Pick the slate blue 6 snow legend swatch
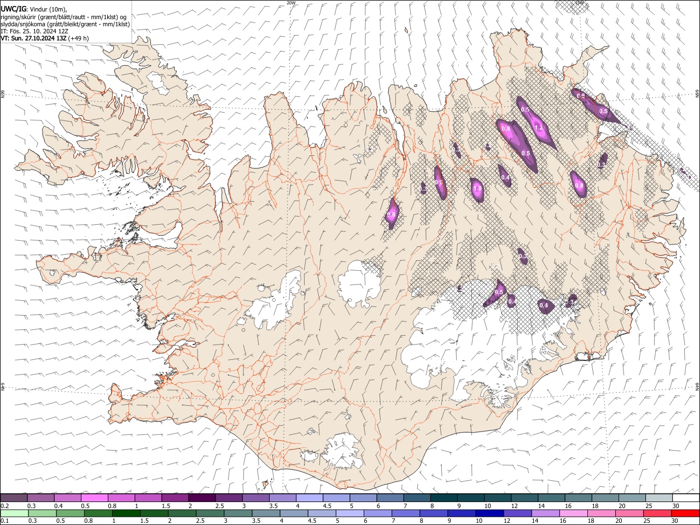This screenshot has width=700, height=525. (390, 498)
